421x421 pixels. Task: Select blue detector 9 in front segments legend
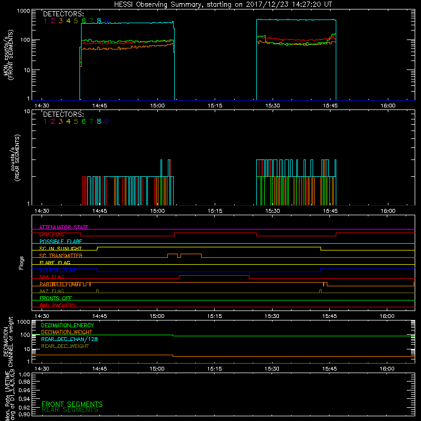pyautogui.click(x=107, y=21)
